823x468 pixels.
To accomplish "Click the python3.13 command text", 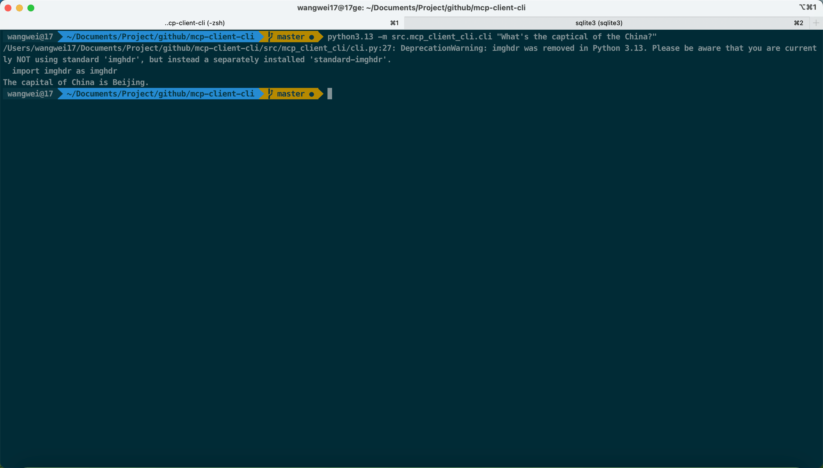I will (x=492, y=37).
